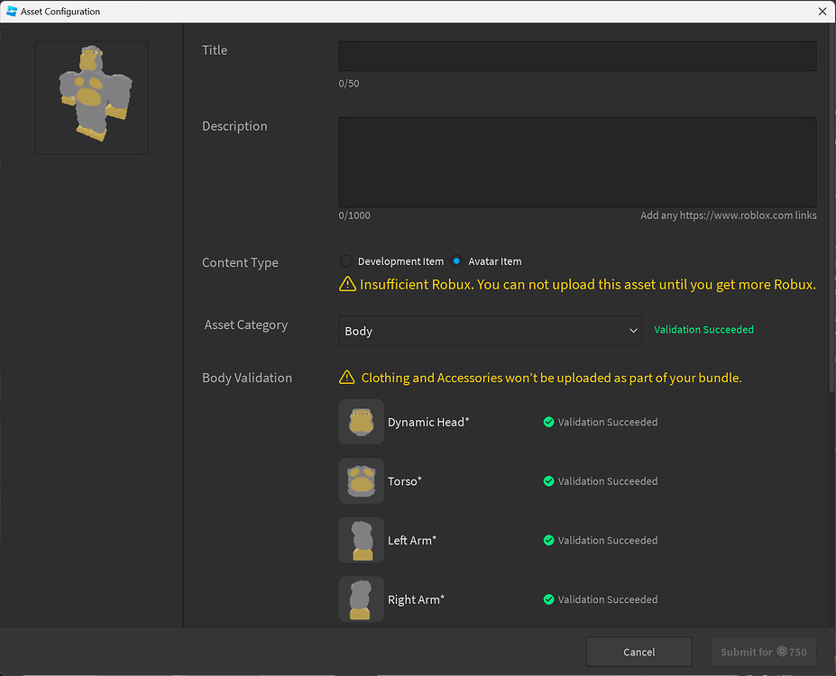Click the warning icon about Insufficient Robux
Viewport: 836px width, 676px height.
(347, 284)
